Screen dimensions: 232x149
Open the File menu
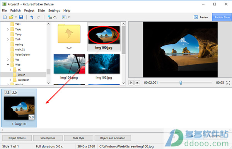[4, 10]
